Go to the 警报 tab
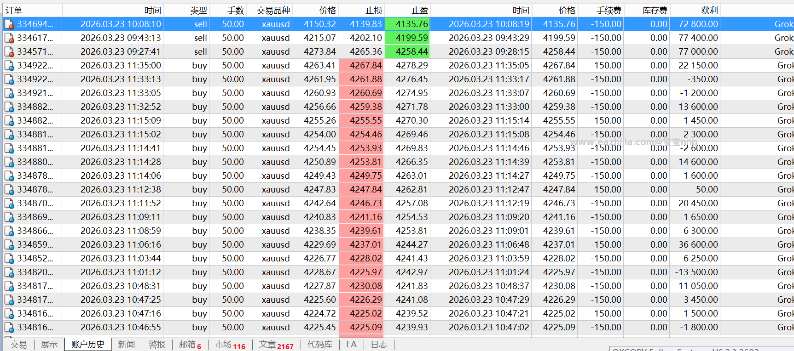 point(157,345)
